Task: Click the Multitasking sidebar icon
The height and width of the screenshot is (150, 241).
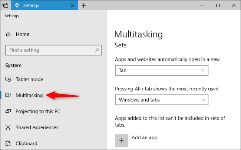Action: pos(8,95)
